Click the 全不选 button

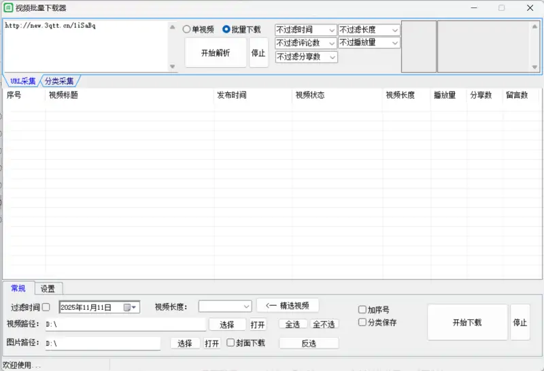pos(324,324)
